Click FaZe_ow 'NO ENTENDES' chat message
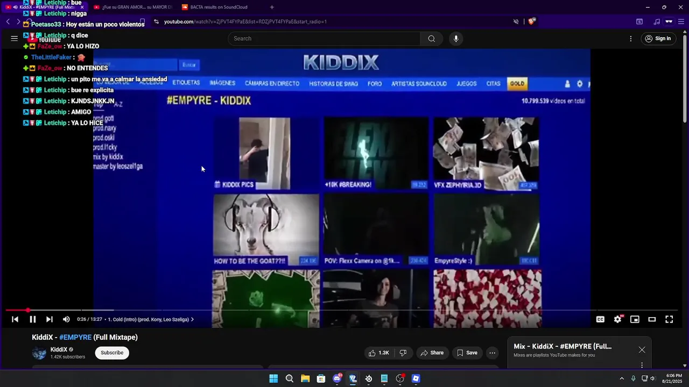The width and height of the screenshot is (689, 387). (x=66, y=68)
